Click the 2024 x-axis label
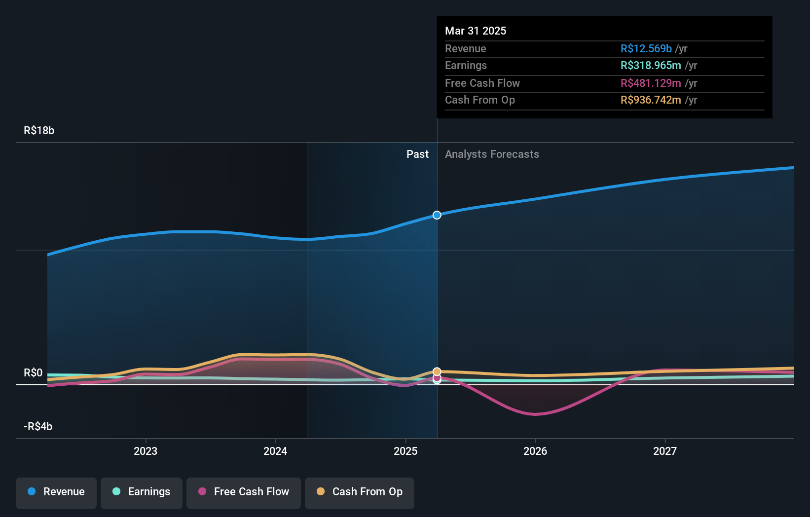 [x=275, y=451]
